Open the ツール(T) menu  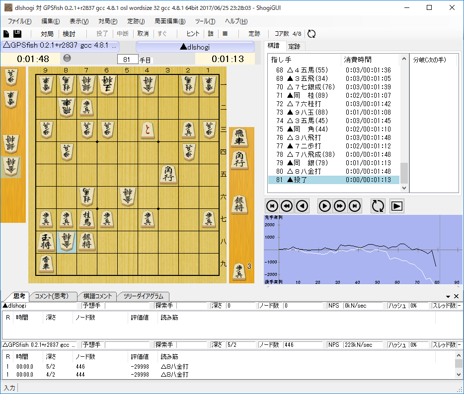click(x=205, y=21)
